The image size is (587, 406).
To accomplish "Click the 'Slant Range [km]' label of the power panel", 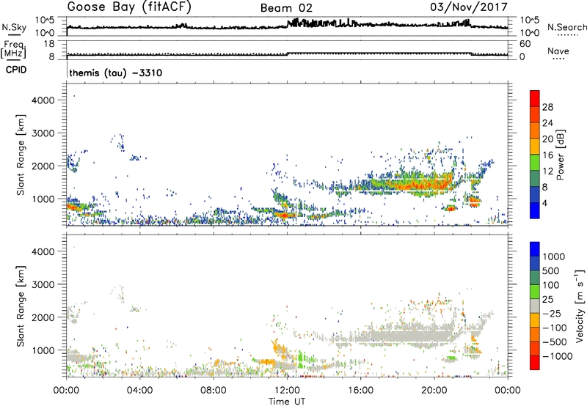I will (x=21, y=155).
